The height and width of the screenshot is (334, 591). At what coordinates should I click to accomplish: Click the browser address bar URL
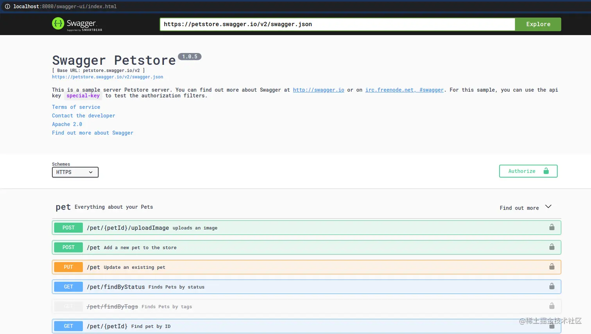tap(65, 6)
